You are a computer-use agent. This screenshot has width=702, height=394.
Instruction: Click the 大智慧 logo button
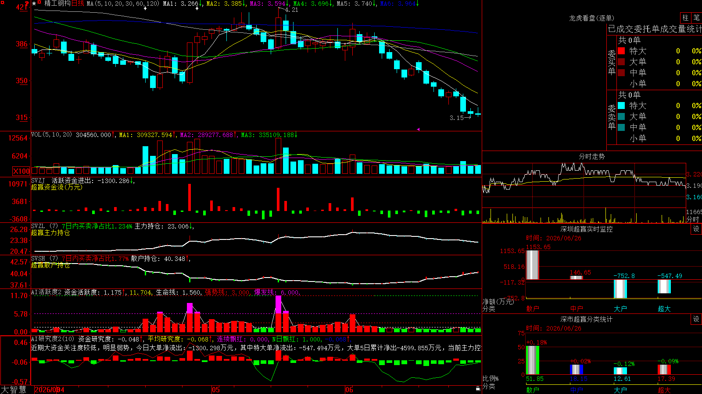point(14,390)
